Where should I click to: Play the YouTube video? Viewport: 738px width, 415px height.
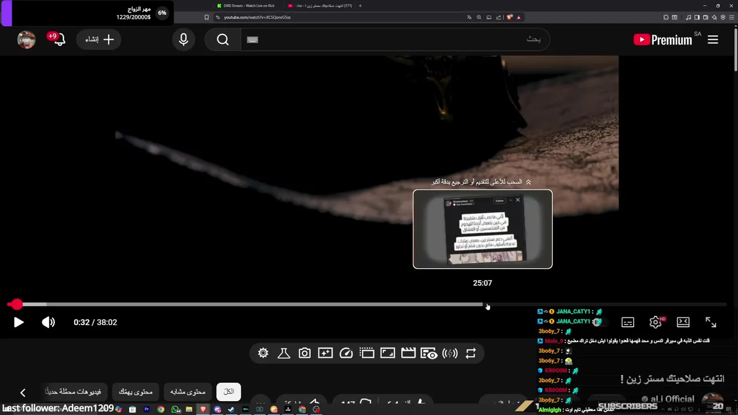click(x=18, y=322)
